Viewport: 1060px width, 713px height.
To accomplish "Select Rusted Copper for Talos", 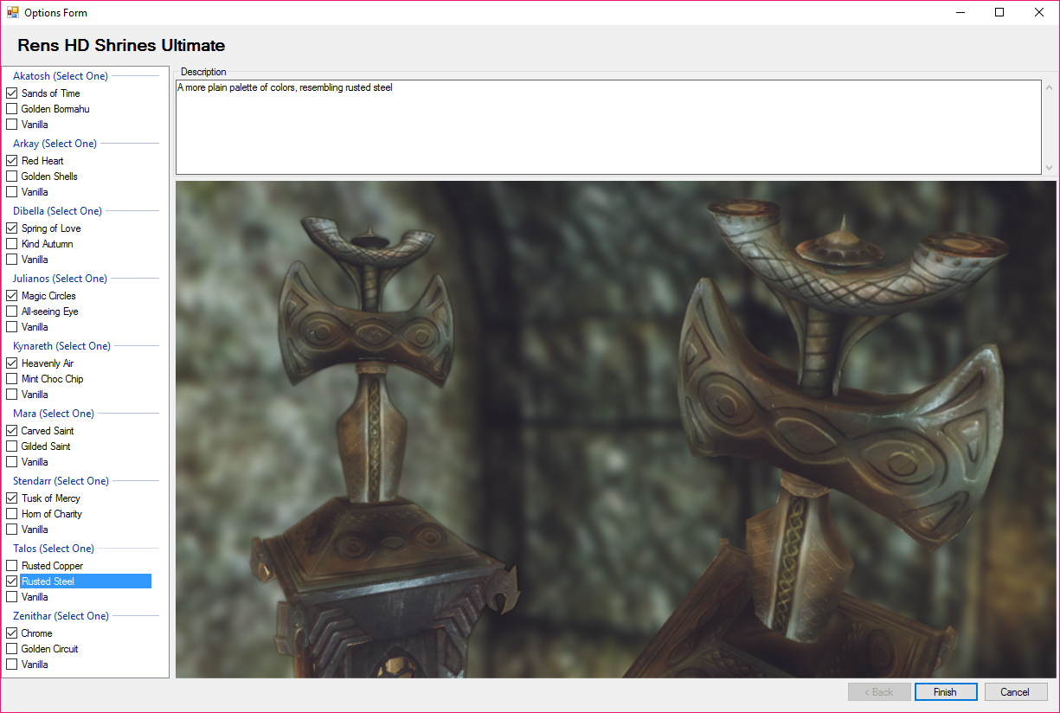I will click(12, 566).
